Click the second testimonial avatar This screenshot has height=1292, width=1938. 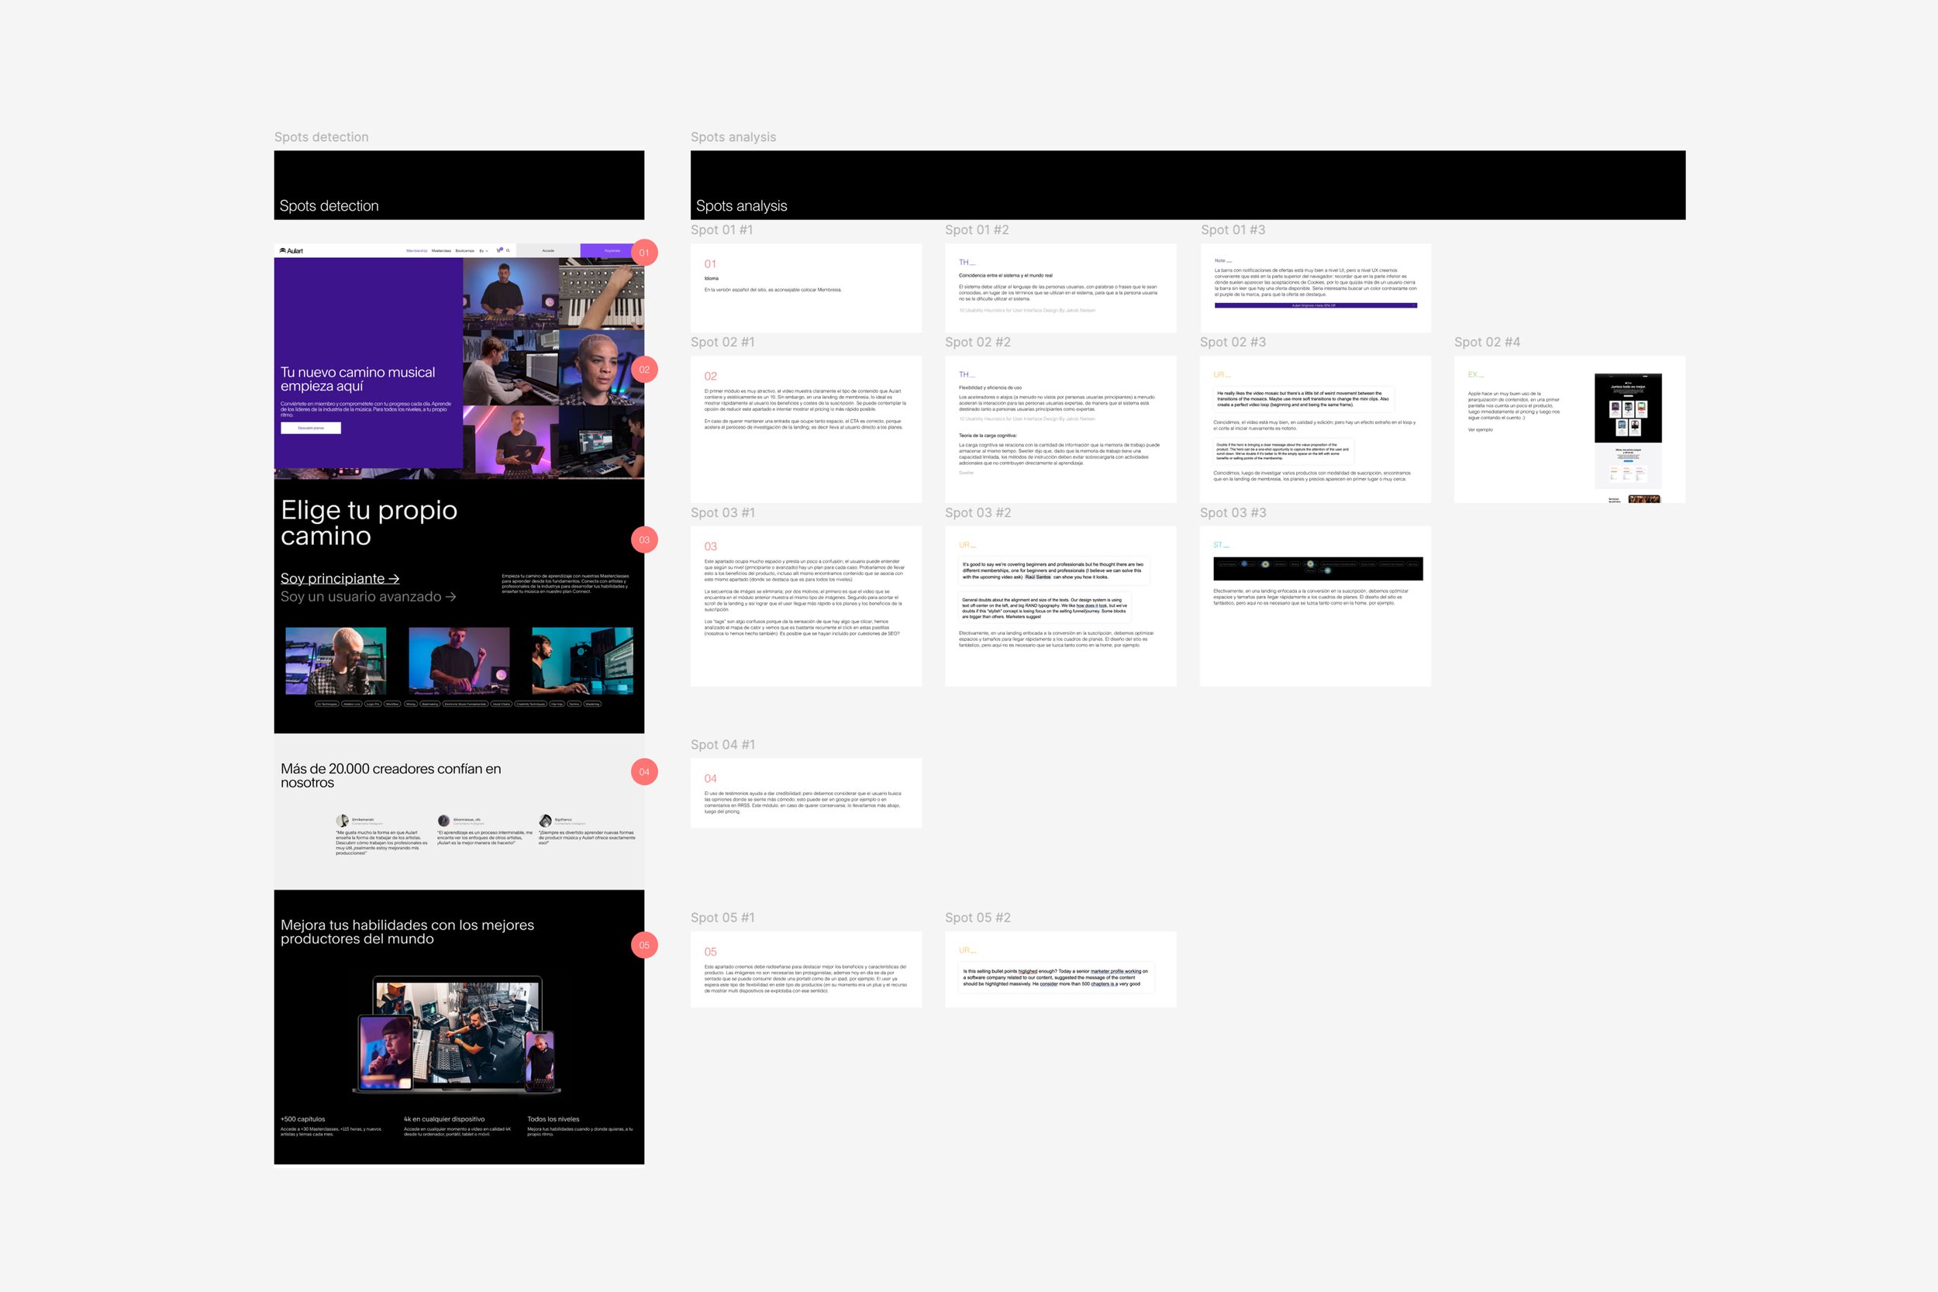pos(443,821)
